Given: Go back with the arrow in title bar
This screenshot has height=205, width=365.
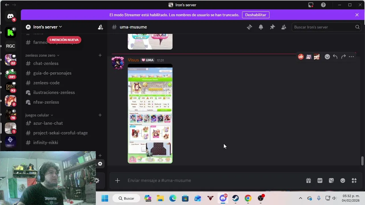Looking at the screenshot, I should pos(7,5).
